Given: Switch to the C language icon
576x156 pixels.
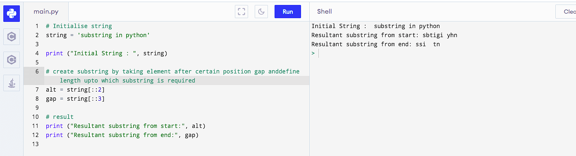Looking at the screenshot, I should [12, 37].
